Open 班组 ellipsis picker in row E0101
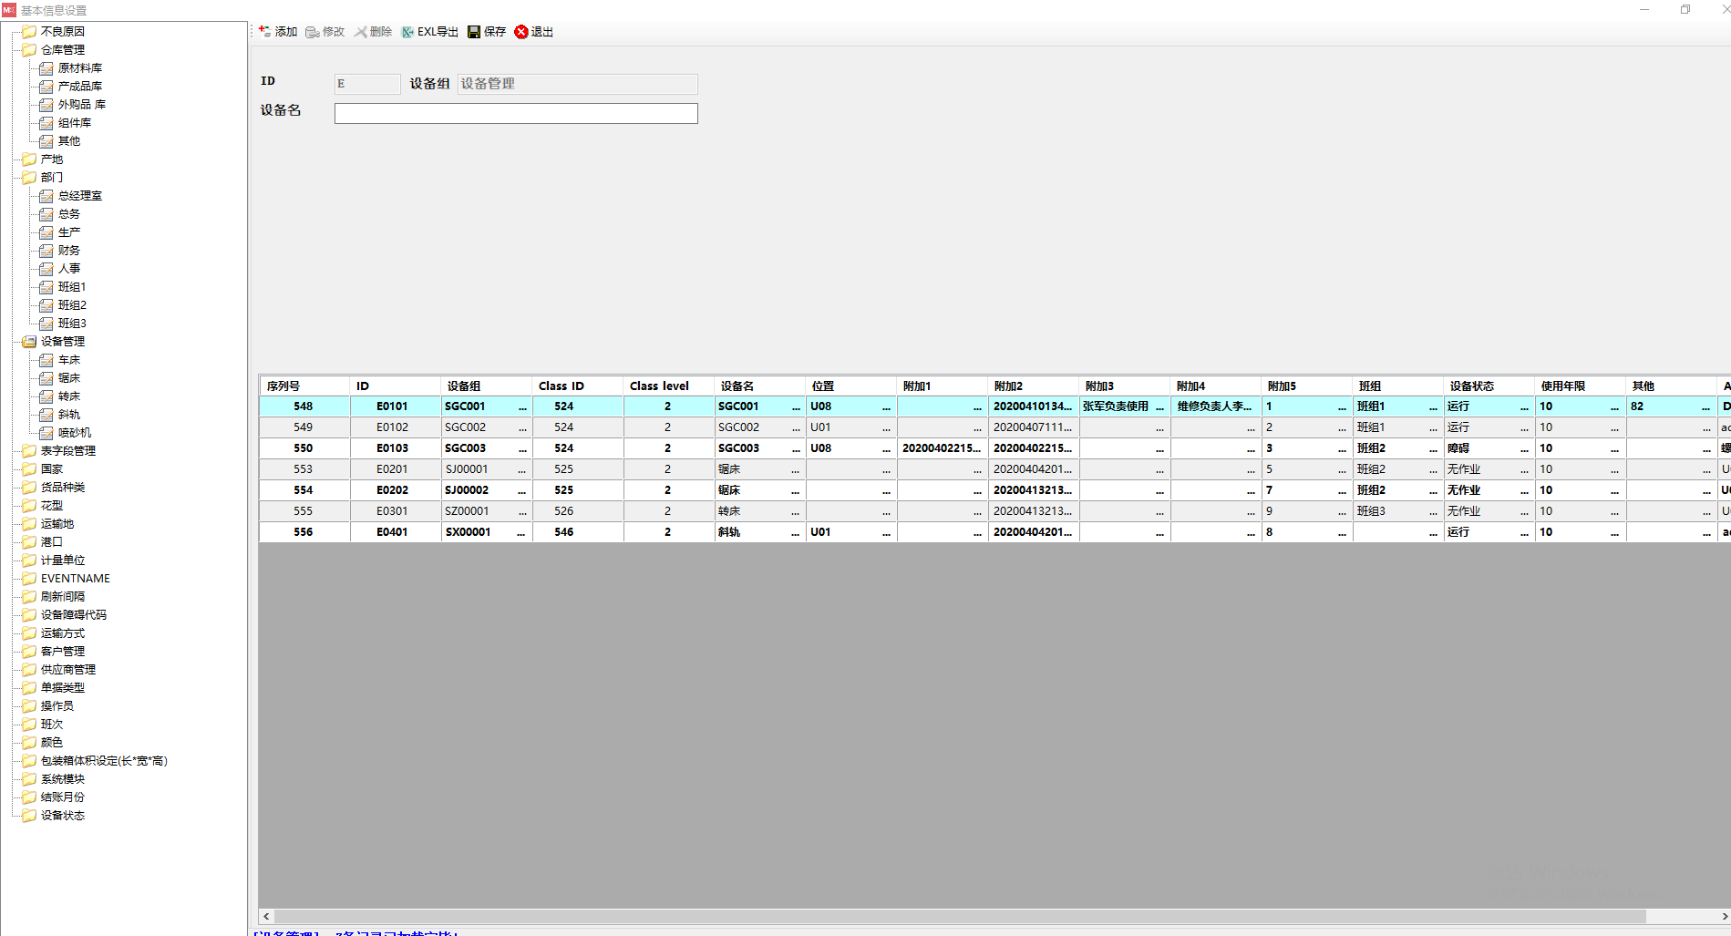1731x936 pixels. click(1433, 406)
